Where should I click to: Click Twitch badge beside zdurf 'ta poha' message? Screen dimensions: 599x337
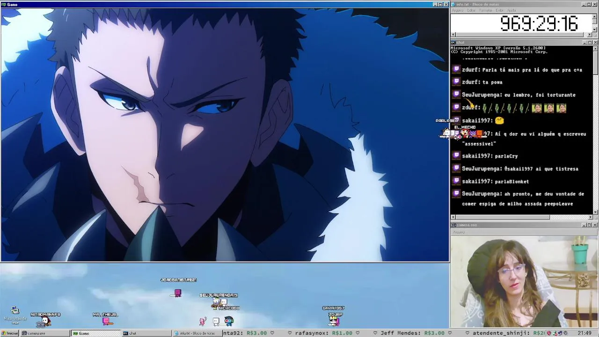457,82
